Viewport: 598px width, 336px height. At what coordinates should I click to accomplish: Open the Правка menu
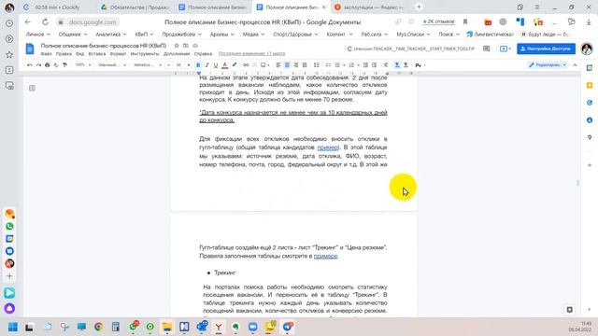[x=64, y=54]
